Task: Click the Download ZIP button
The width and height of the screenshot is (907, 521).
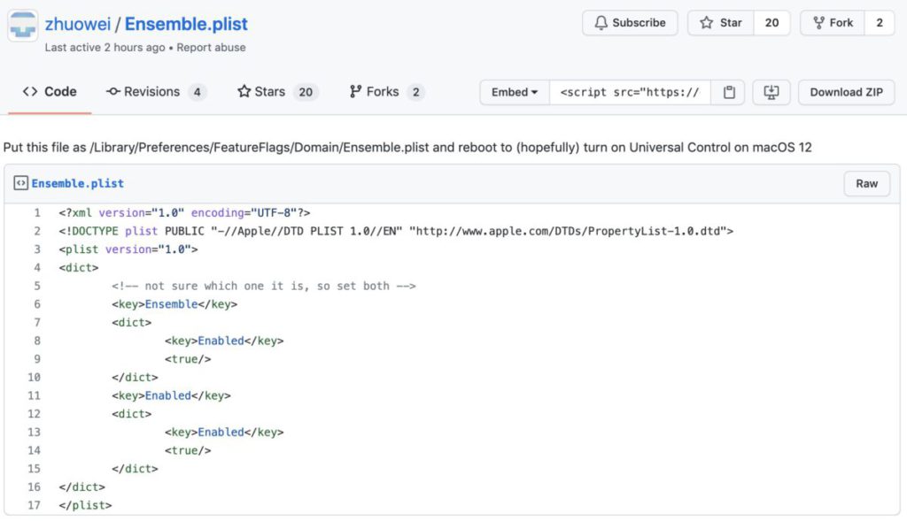Action: pyautogui.click(x=846, y=92)
